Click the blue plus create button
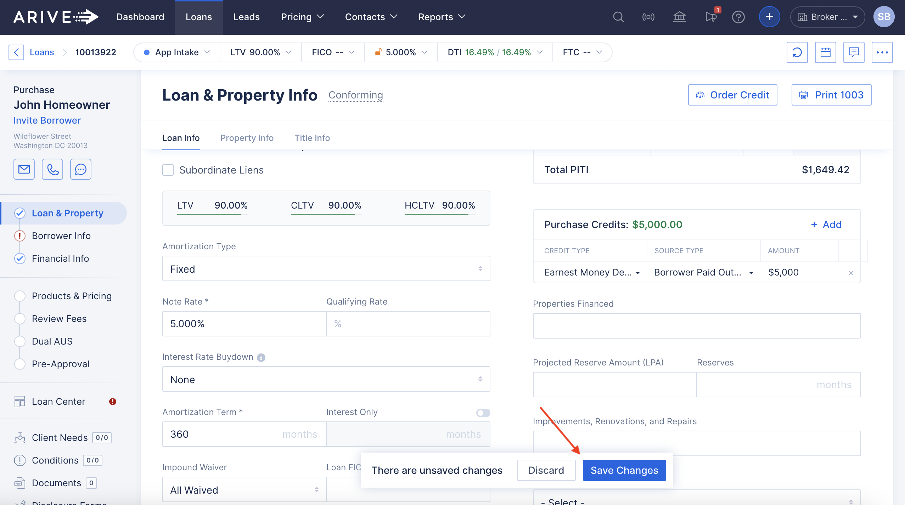The height and width of the screenshot is (505, 905). click(769, 17)
